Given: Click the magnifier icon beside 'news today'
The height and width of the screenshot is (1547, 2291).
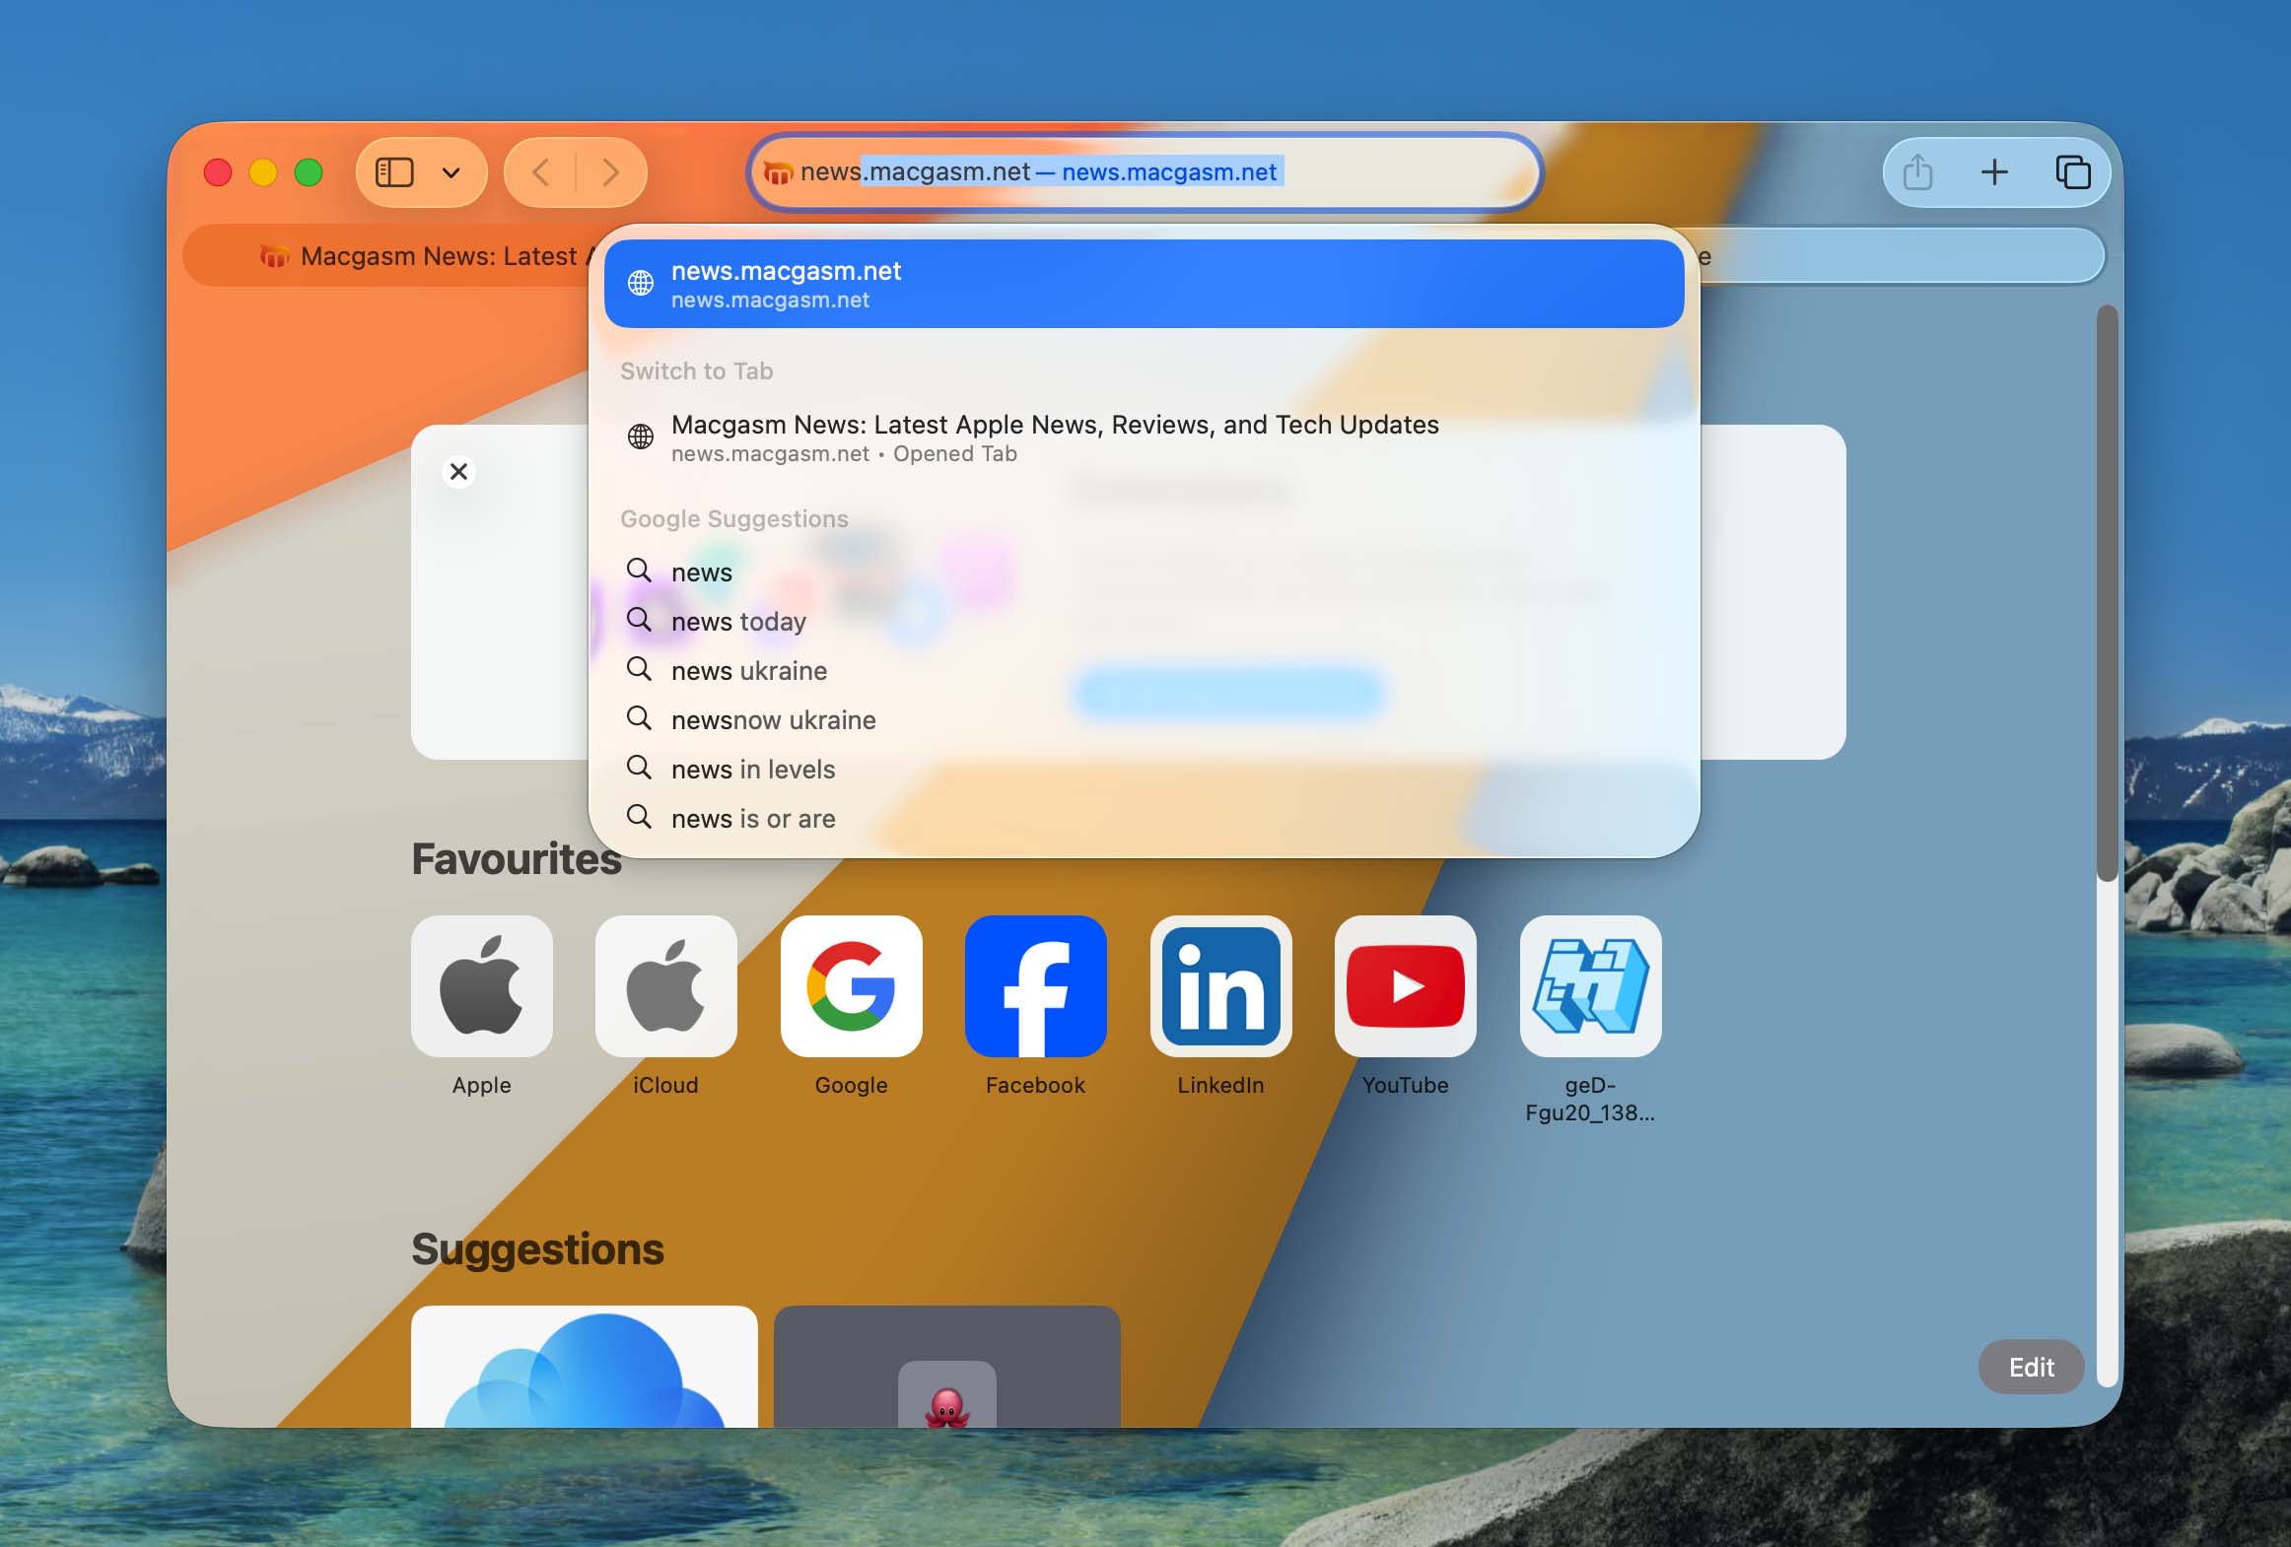Looking at the screenshot, I should [x=639, y=620].
